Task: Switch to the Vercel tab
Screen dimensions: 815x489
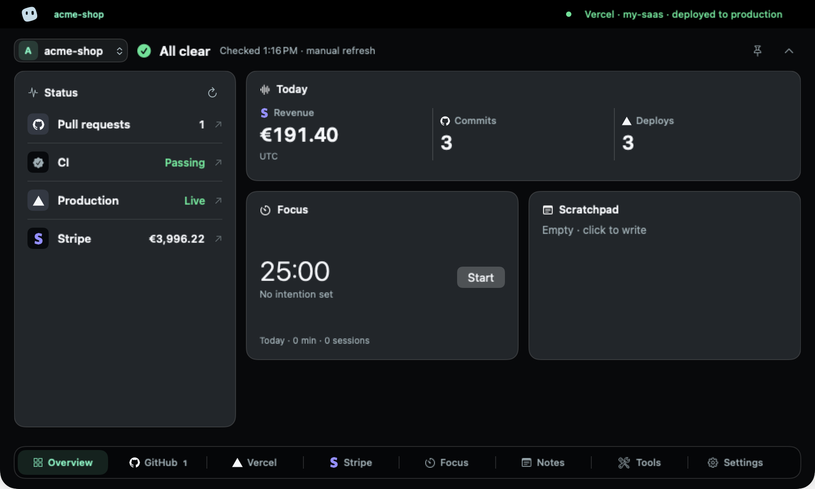Action: [x=255, y=462]
